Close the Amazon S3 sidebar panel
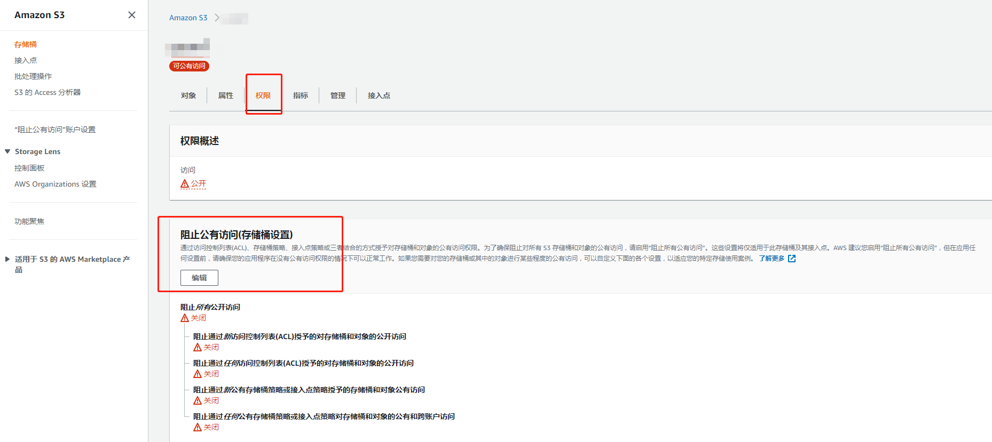The width and height of the screenshot is (992, 442). click(132, 15)
